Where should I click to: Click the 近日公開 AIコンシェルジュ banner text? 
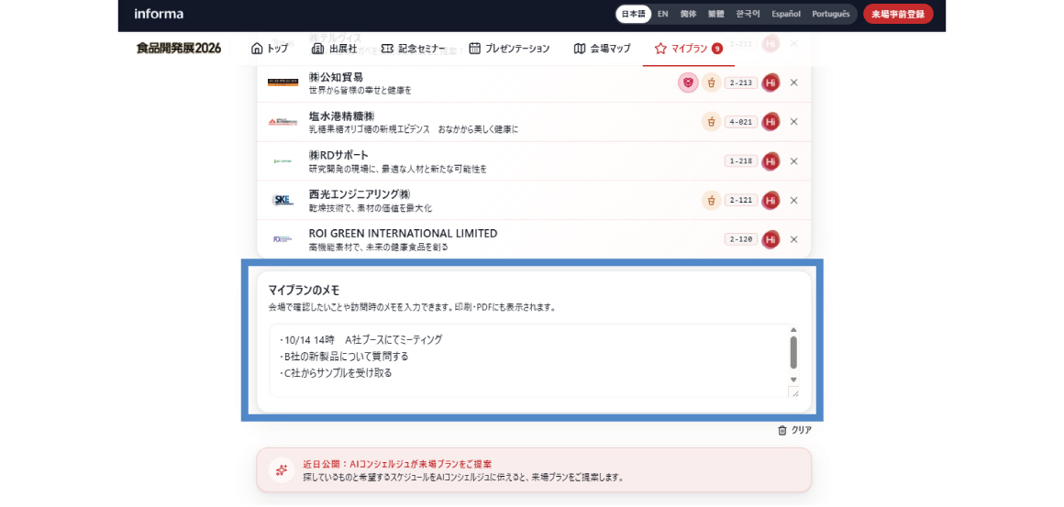397,464
